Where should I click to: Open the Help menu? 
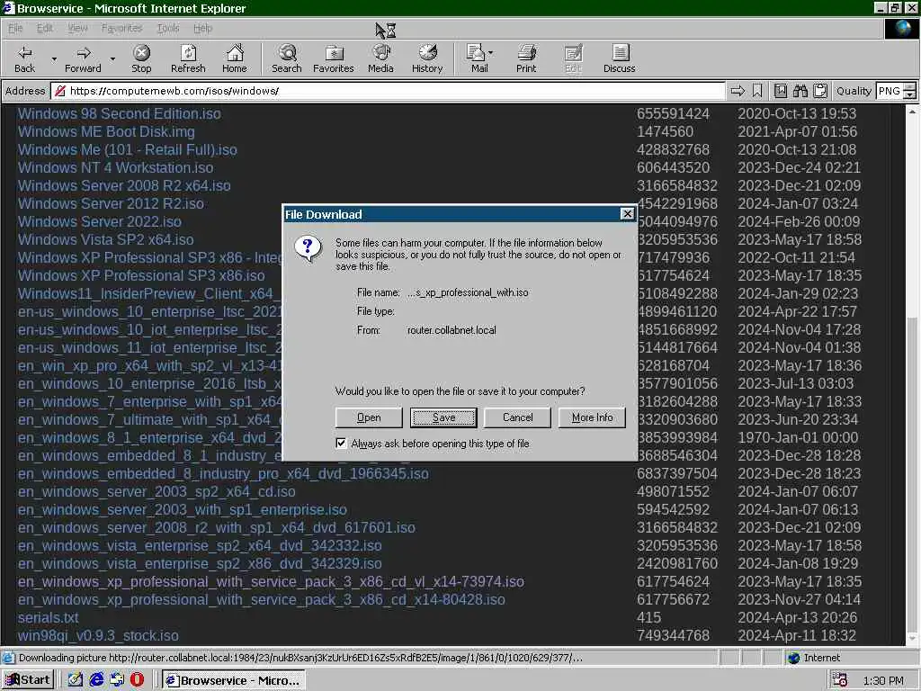[x=202, y=28]
